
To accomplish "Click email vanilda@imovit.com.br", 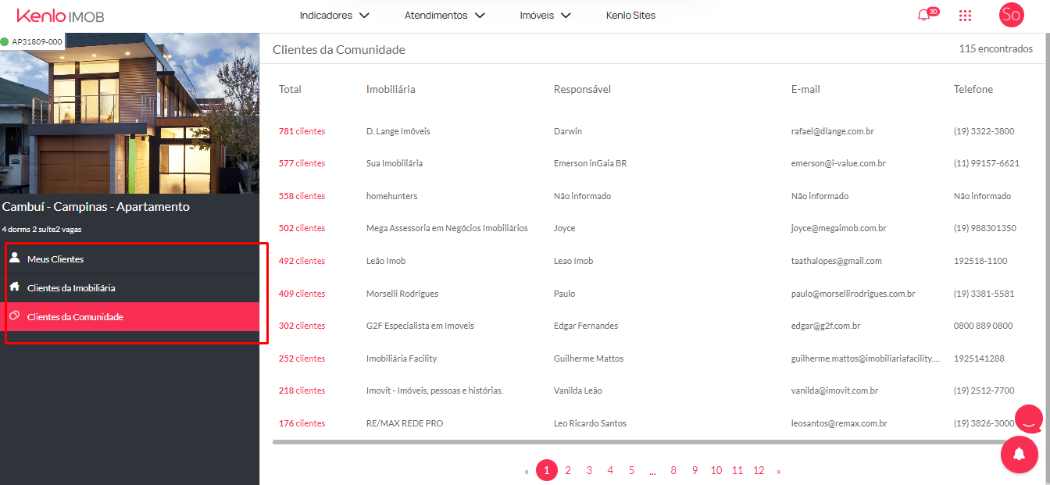I will [x=835, y=390].
